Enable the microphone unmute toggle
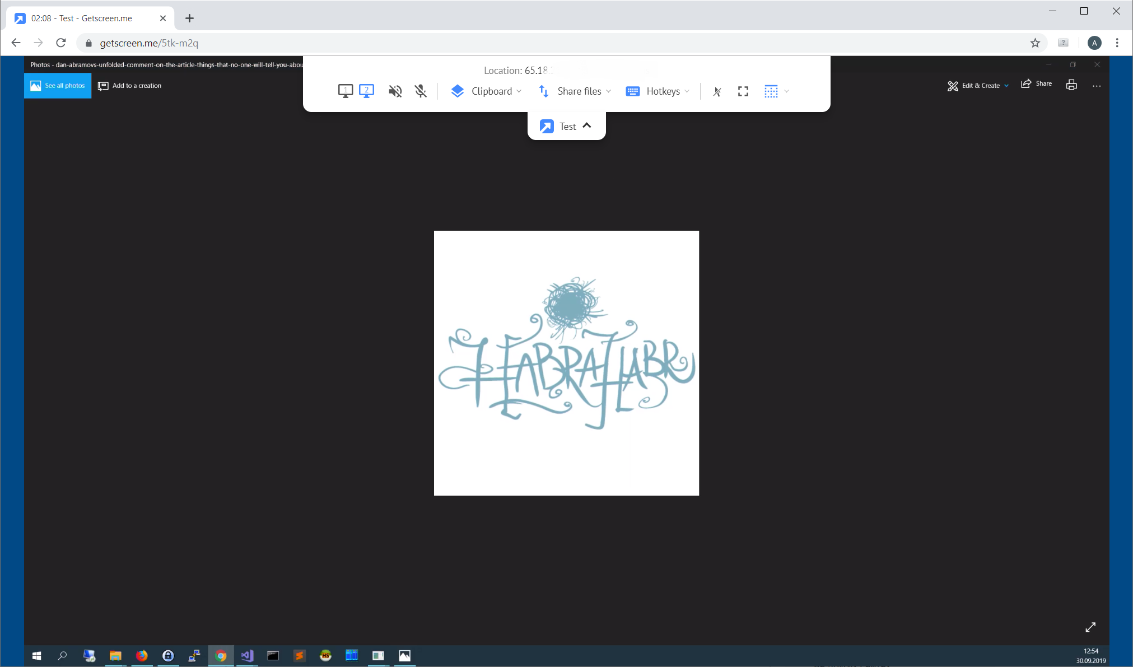1133x667 pixels. tap(421, 91)
